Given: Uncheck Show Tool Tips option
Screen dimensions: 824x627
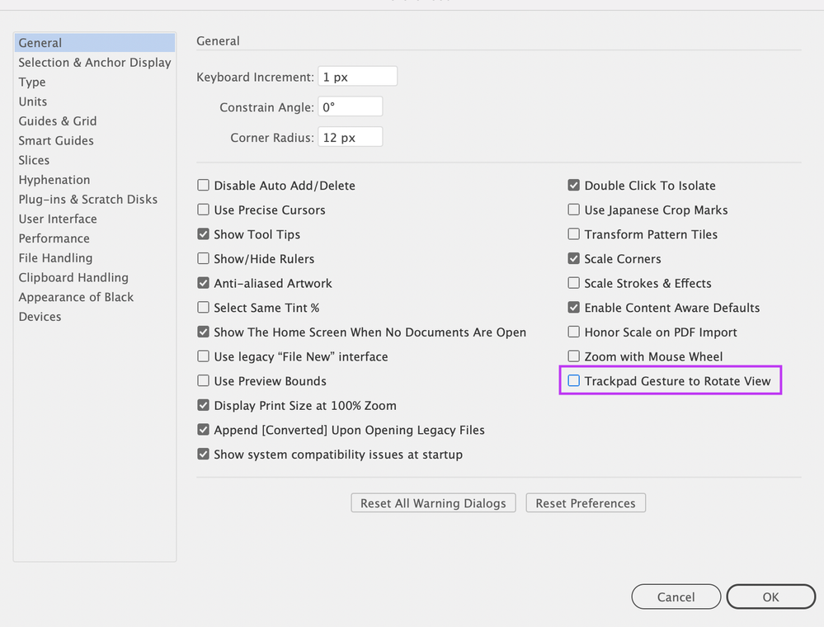Looking at the screenshot, I should (203, 234).
